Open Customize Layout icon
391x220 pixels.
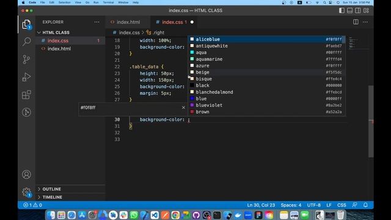[366, 10]
